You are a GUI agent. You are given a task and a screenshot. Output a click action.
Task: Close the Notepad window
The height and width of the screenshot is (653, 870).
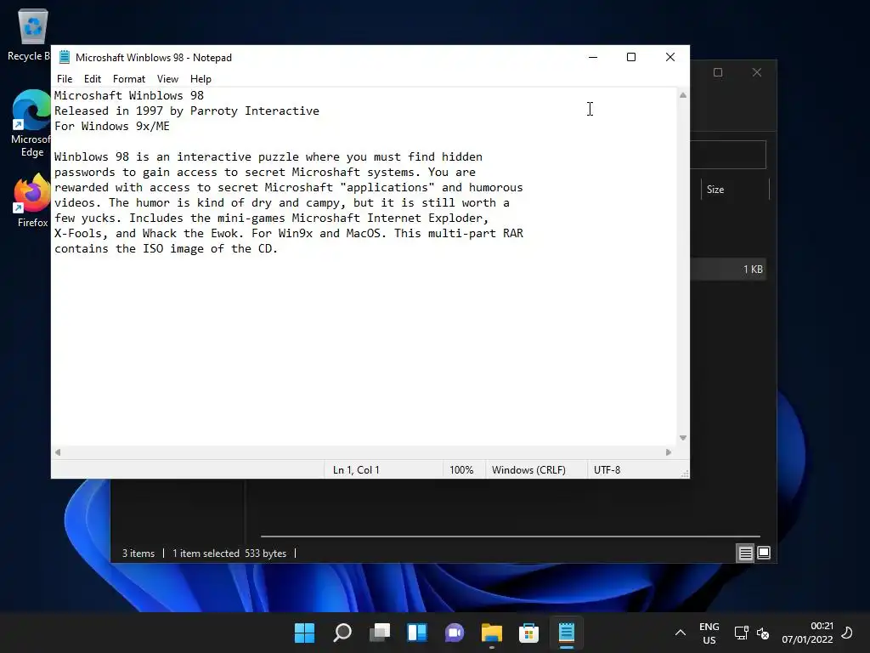click(x=669, y=57)
